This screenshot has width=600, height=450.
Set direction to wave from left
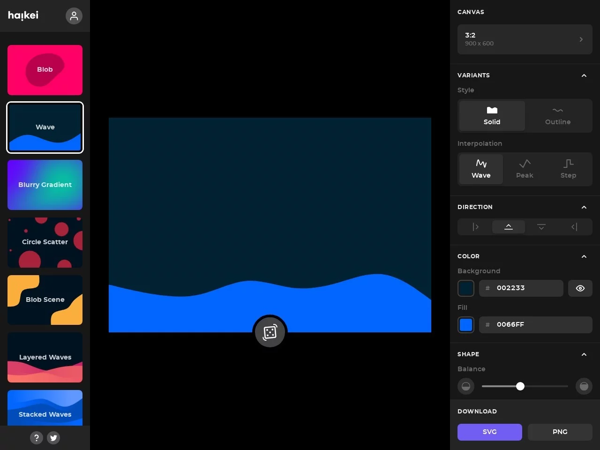pos(475,227)
